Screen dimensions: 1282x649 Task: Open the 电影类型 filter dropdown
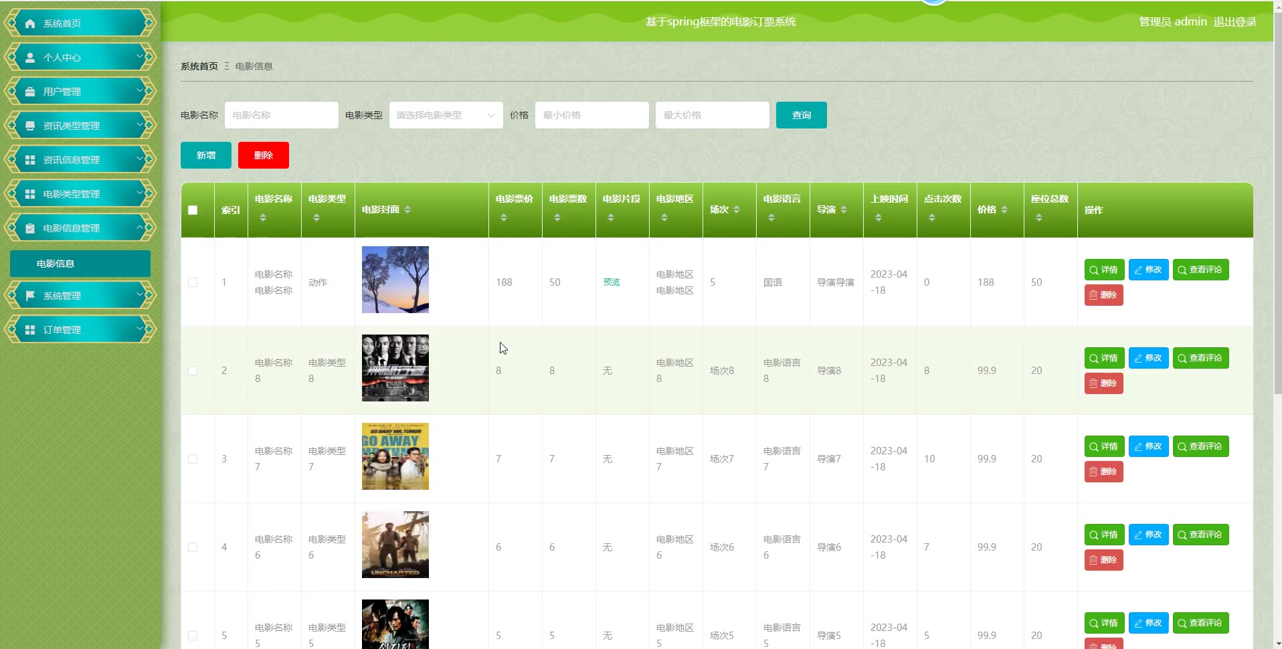tap(446, 115)
